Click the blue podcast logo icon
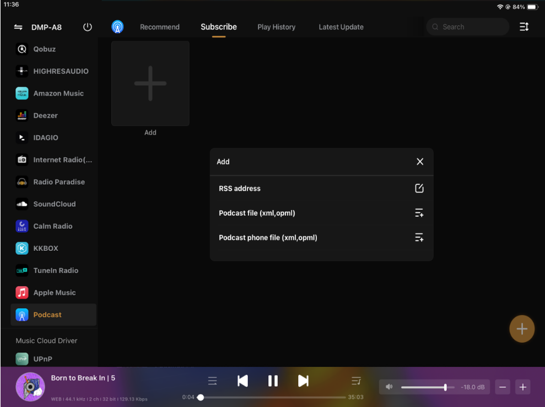The image size is (545, 407). [117, 27]
